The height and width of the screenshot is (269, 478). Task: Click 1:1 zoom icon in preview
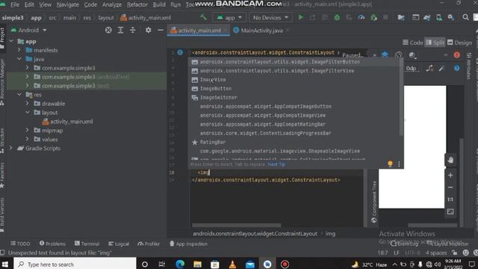450,200
